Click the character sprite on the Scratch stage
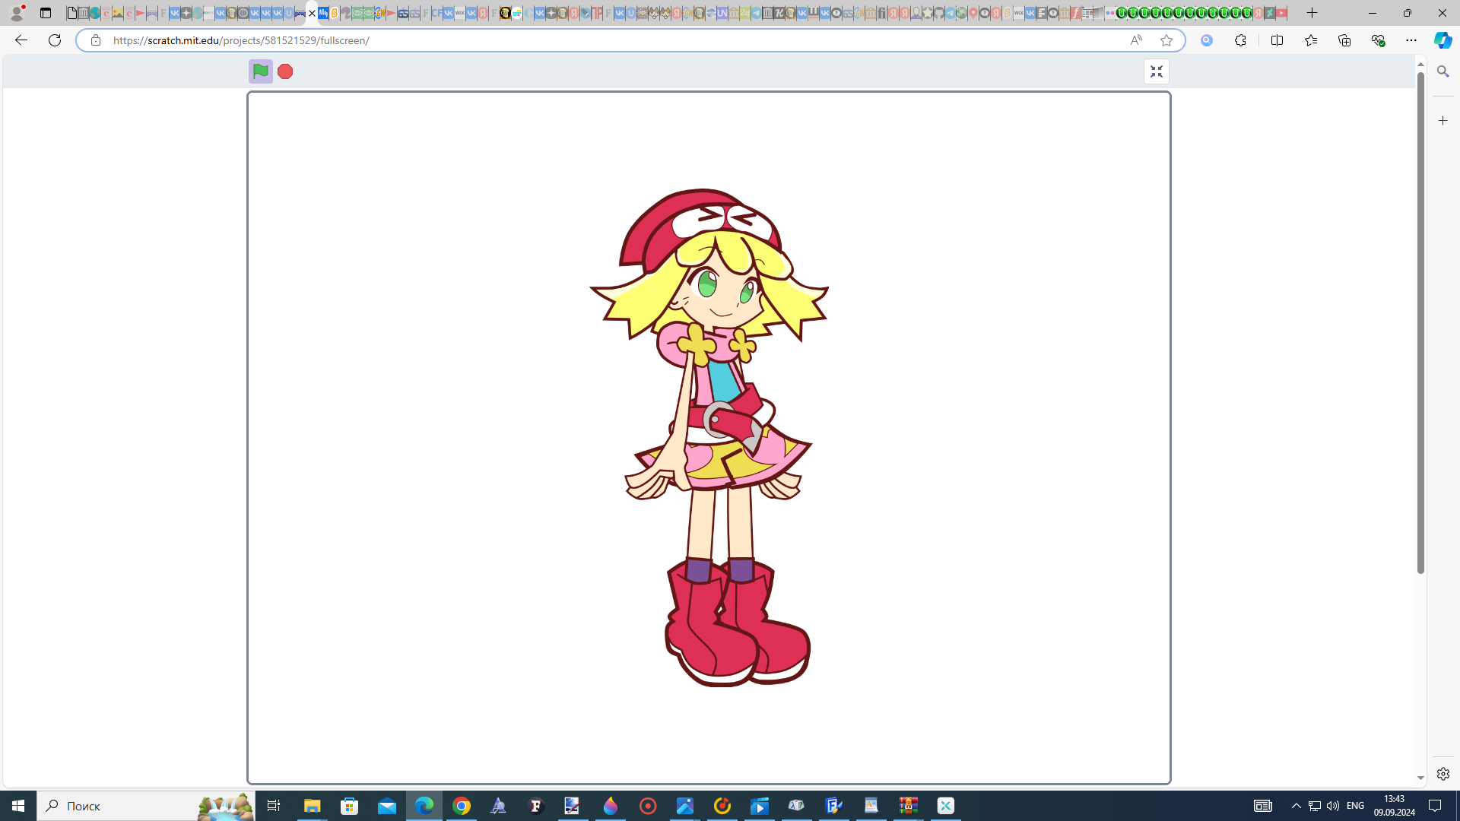Image resolution: width=1460 pixels, height=821 pixels. 709,437
